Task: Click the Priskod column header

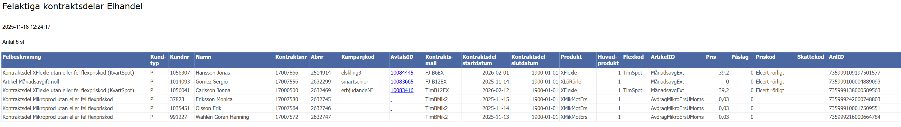Action: [765, 57]
